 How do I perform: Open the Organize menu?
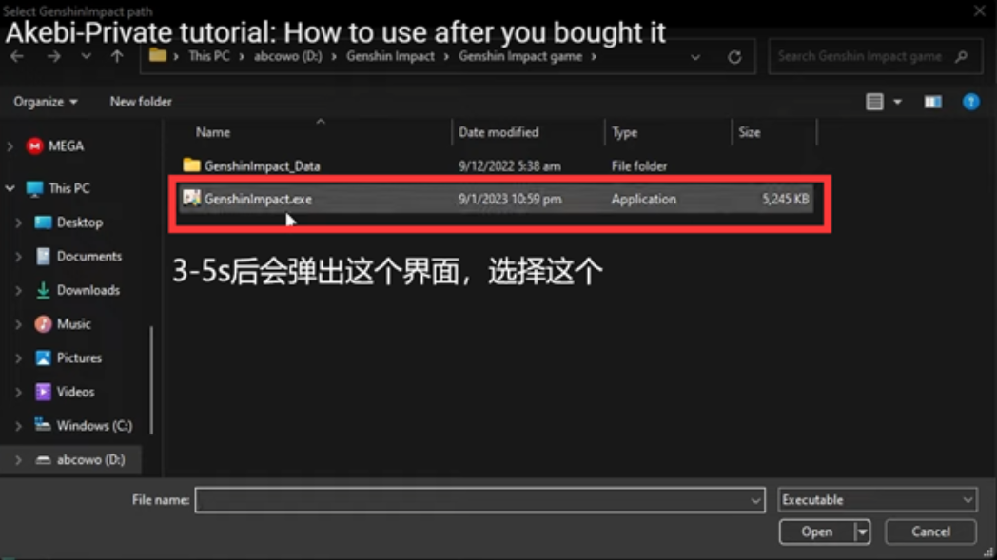tap(45, 102)
